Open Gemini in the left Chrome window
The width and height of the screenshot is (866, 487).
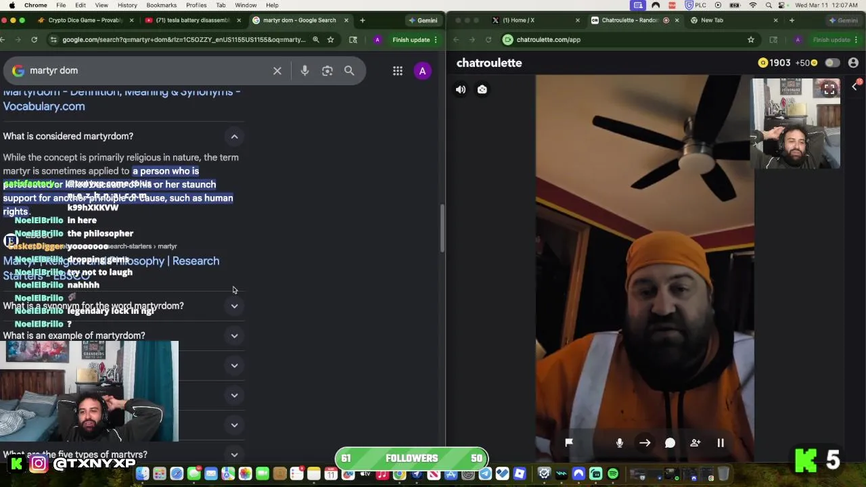[x=424, y=20]
